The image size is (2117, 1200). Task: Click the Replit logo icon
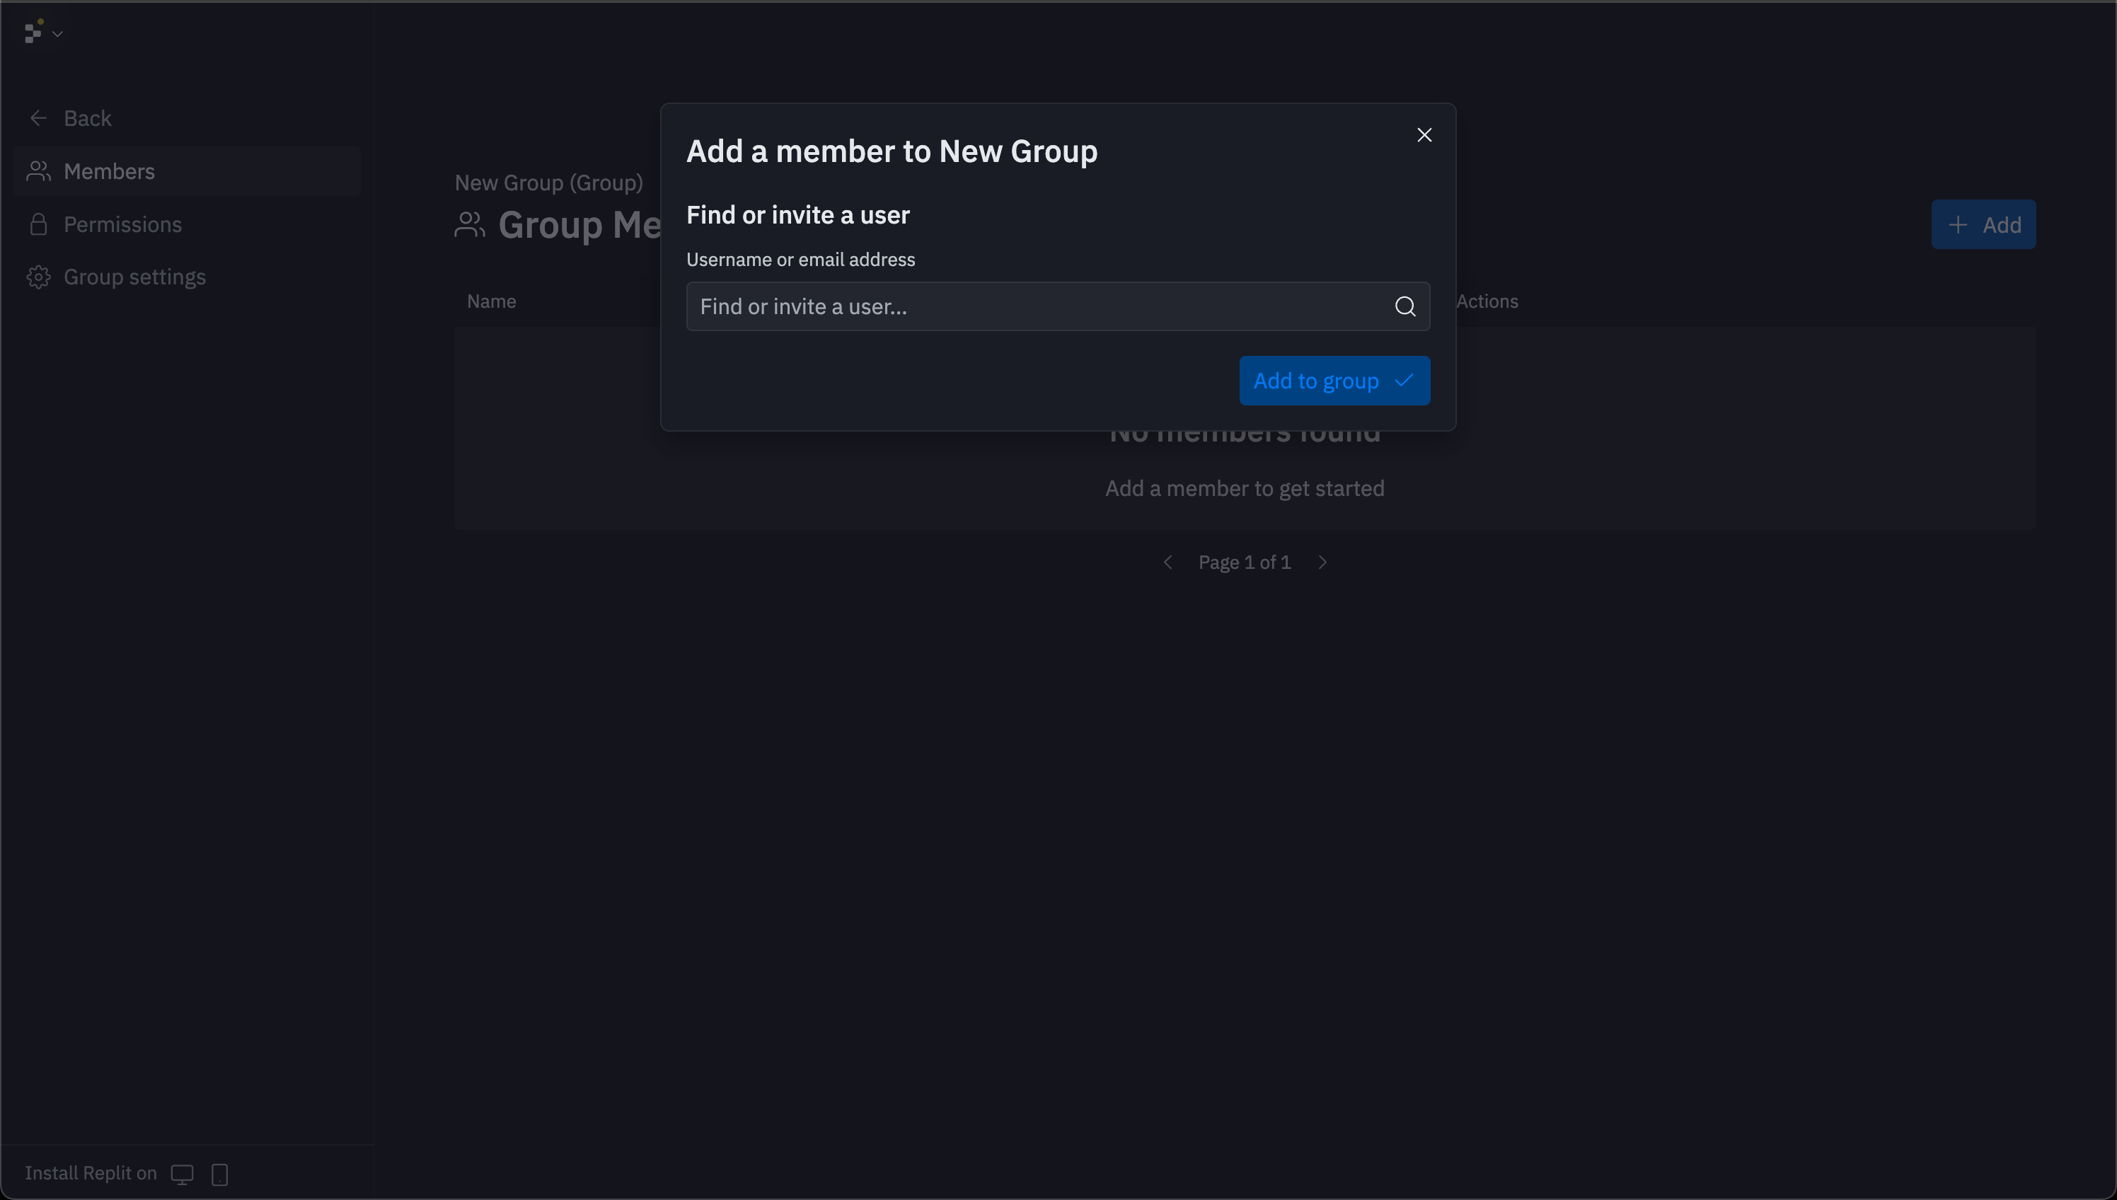point(33,32)
